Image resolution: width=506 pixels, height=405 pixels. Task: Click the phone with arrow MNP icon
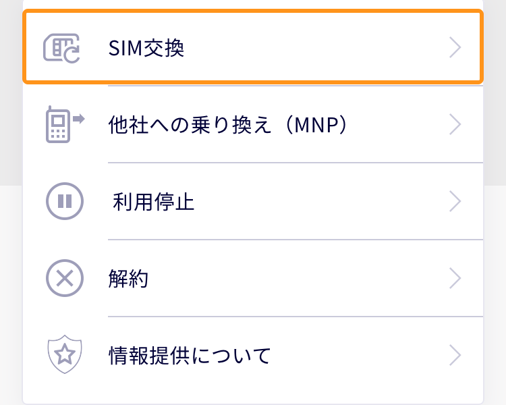(x=65, y=124)
